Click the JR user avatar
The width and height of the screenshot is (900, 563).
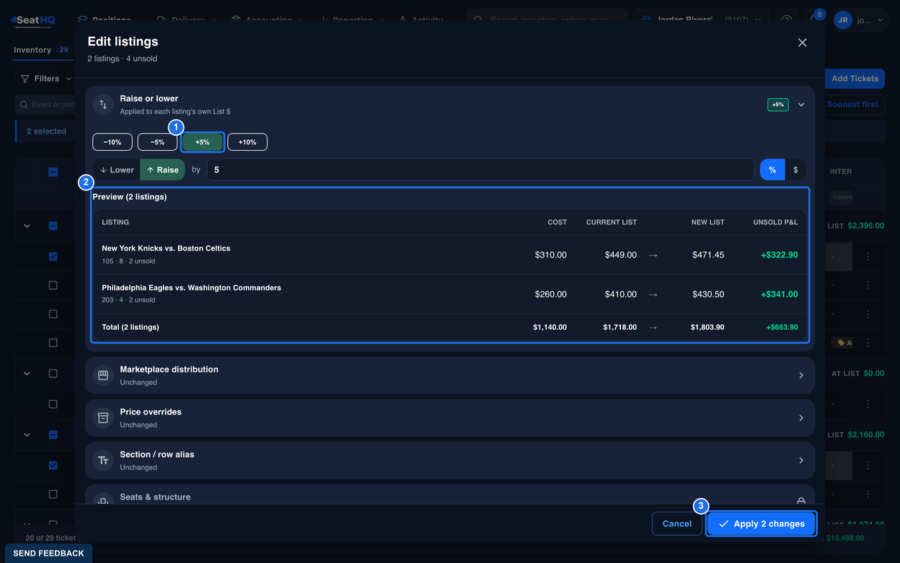pyautogui.click(x=842, y=20)
